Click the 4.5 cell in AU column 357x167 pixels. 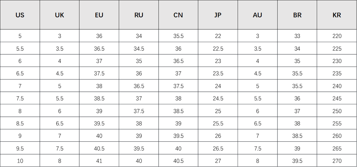click(x=257, y=74)
